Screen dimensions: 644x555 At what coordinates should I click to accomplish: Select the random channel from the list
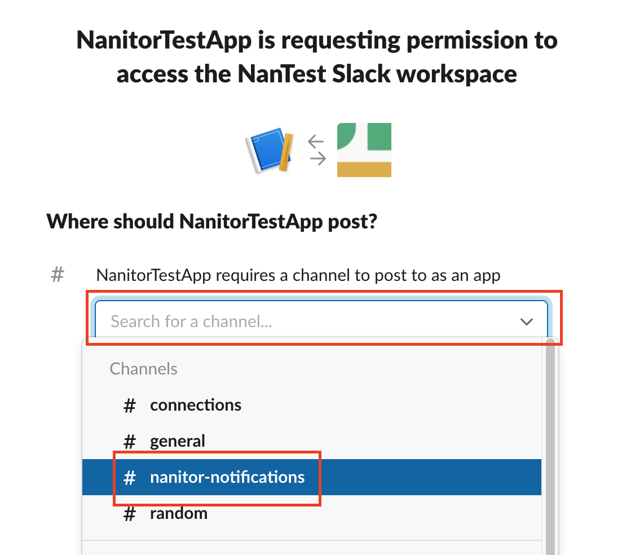(178, 513)
